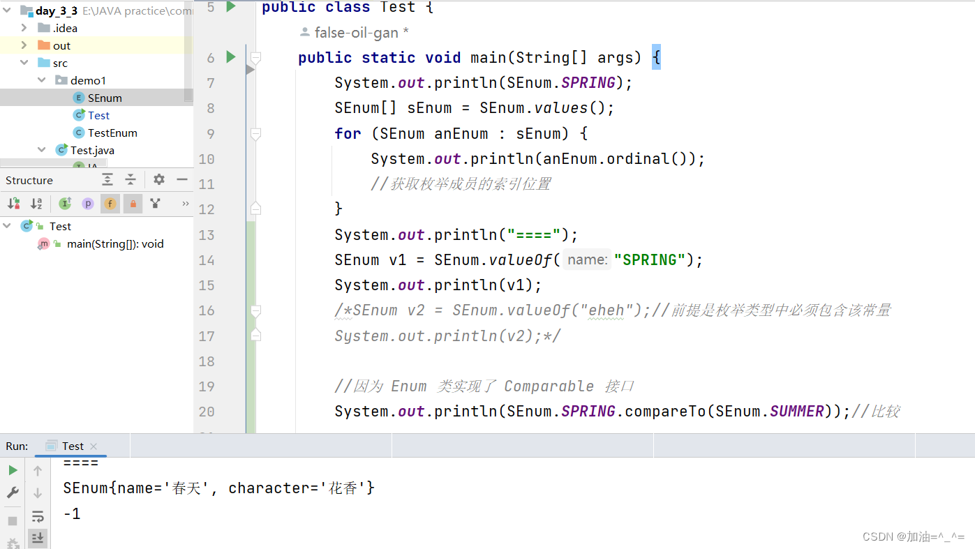Collapse all nodes in Structure panel

click(x=131, y=180)
